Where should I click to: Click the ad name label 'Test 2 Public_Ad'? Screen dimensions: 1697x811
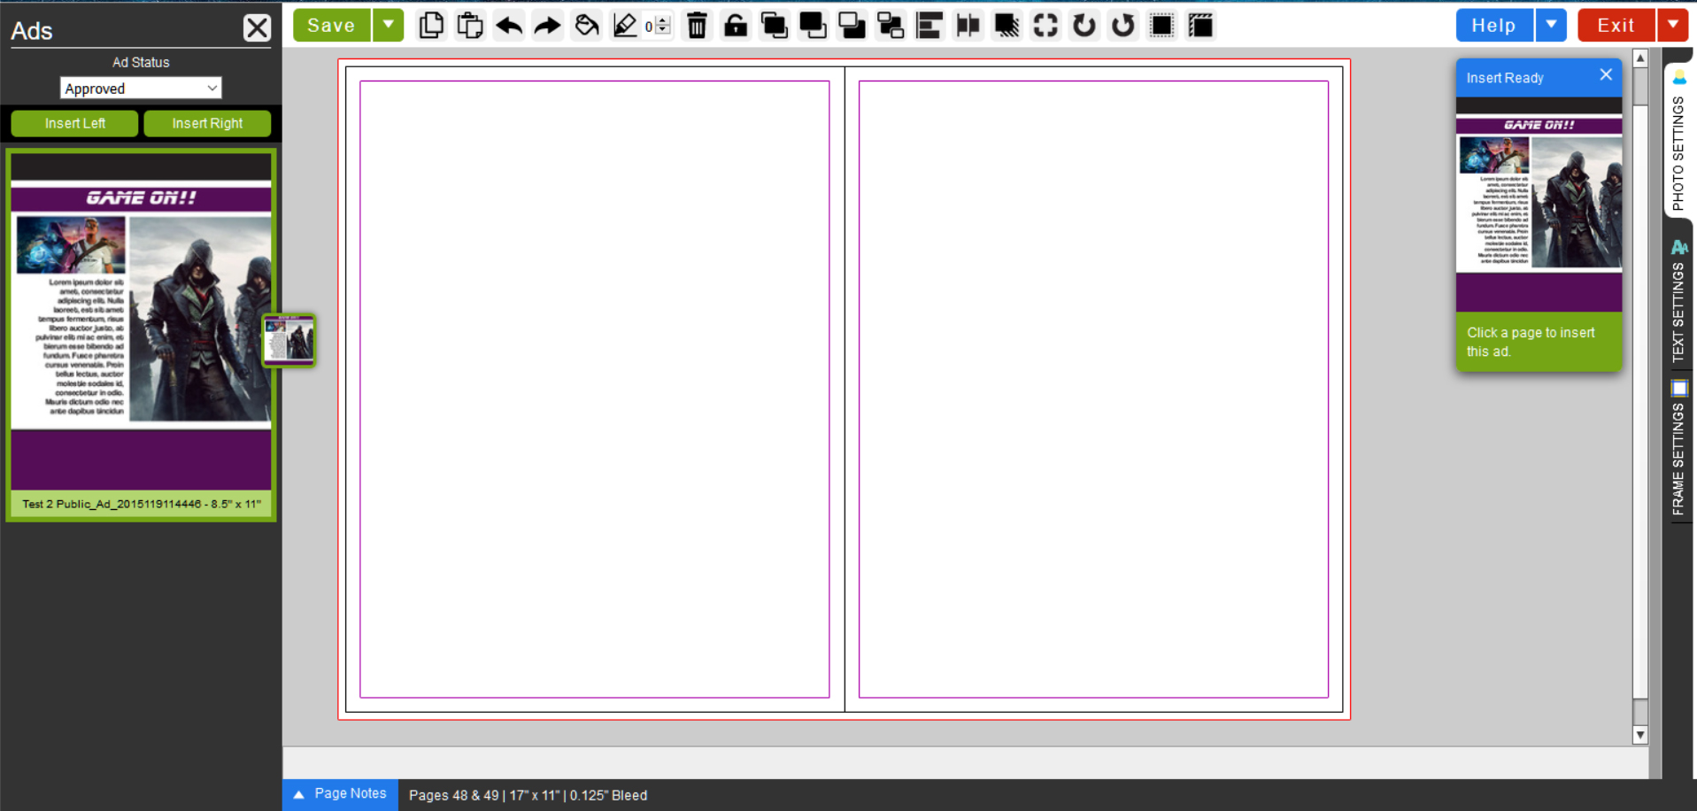coord(142,505)
